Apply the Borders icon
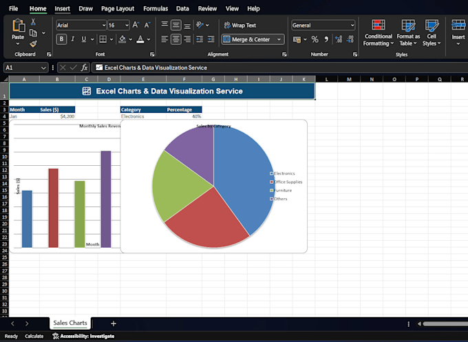The width and height of the screenshot is (468, 342). click(103, 39)
